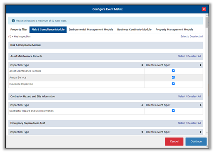Sort Contractor Hazard 'Use this event type?' column
Image resolution: width=215 pixels, height=153 pixels.
[x=200, y=105]
